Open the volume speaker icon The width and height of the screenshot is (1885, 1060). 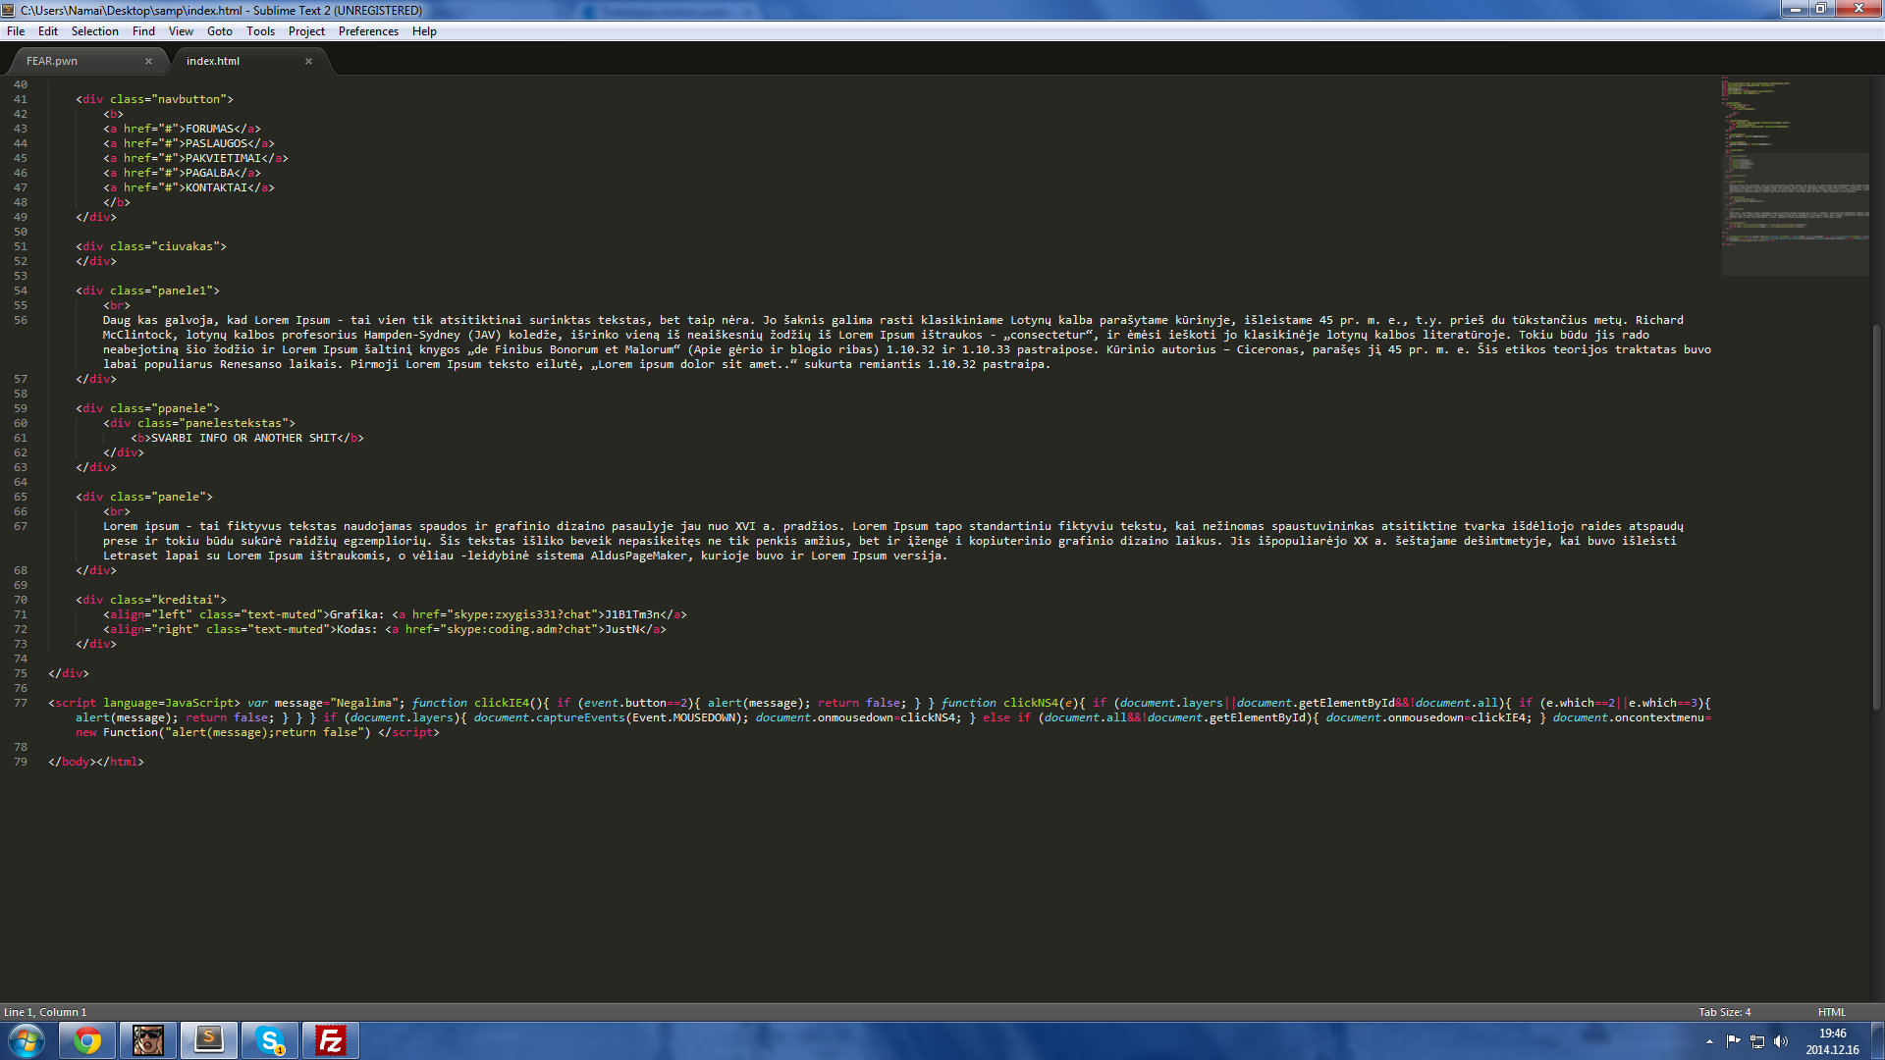(1781, 1041)
